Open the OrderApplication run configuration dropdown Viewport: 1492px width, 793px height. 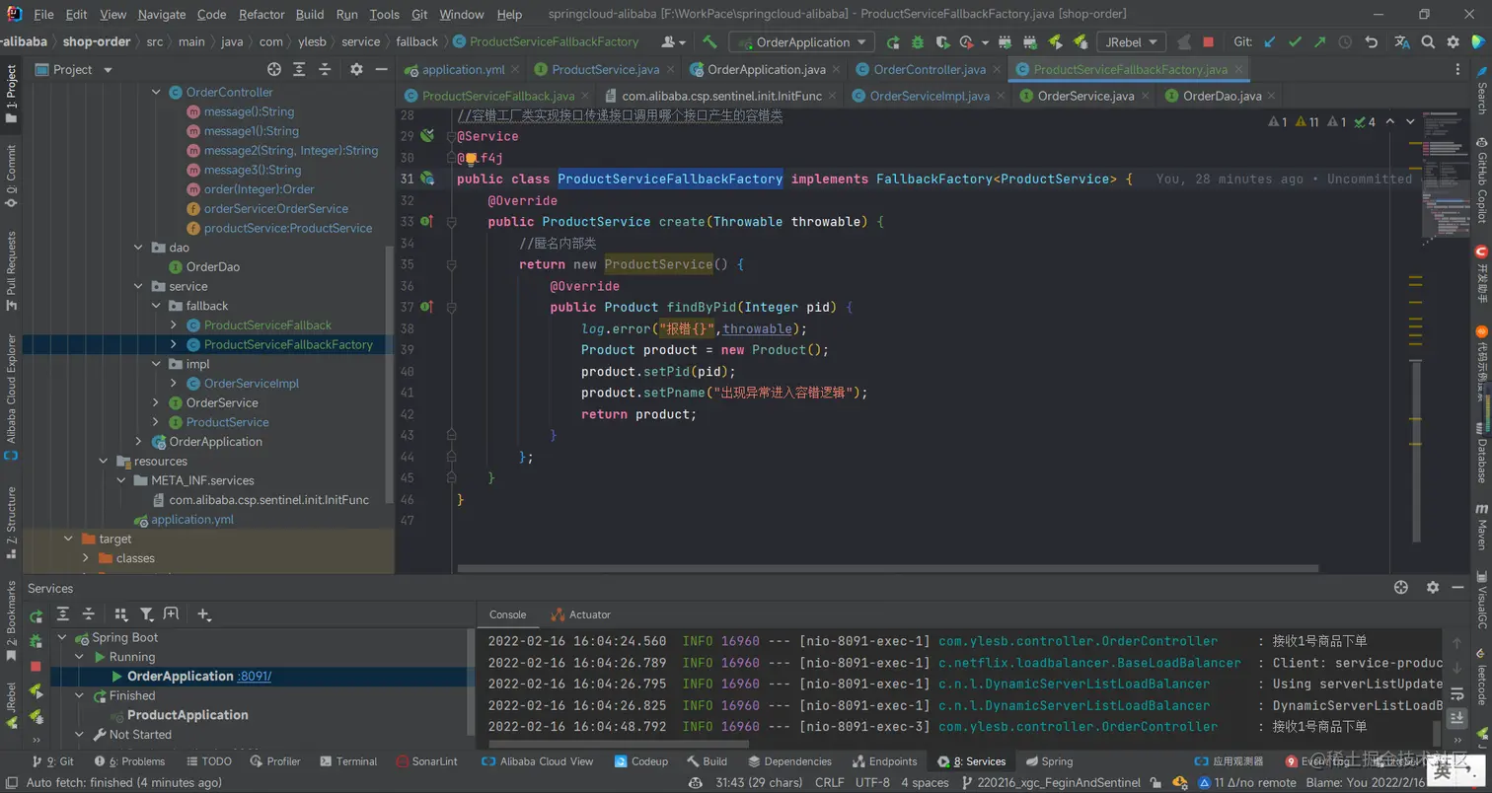click(x=802, y=42)
